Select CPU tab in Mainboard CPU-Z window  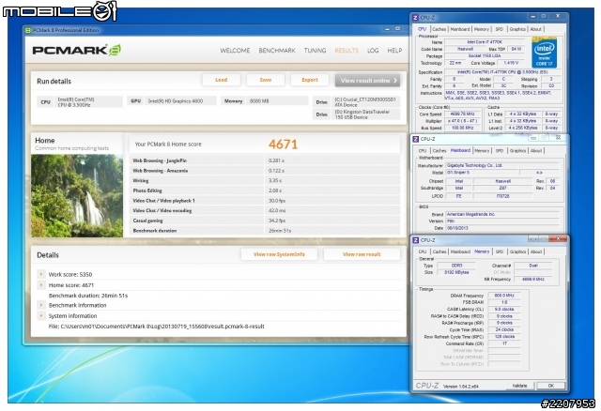423,151
